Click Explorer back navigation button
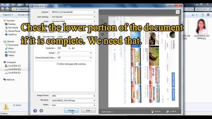Screen dimensions: 212x119 click(x=3, y=9)
